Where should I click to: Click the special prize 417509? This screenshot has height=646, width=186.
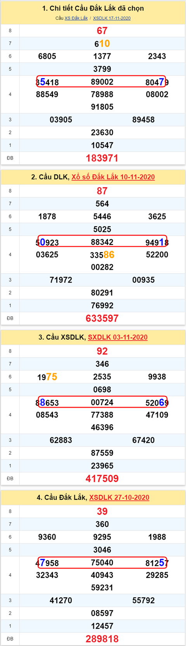(x=102, y=479)
